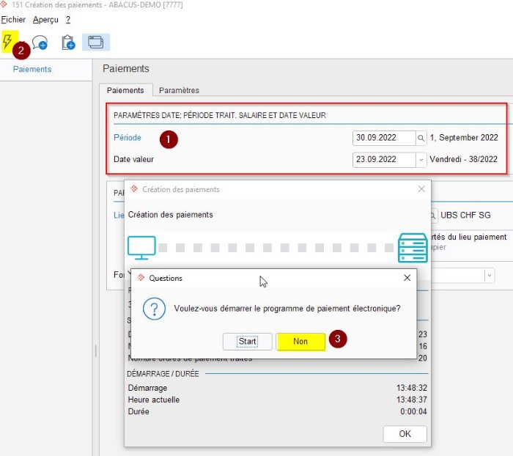Click the Démarrage time 13:48:32
This screenshot has width=513, height=456.
coord(412,388)
